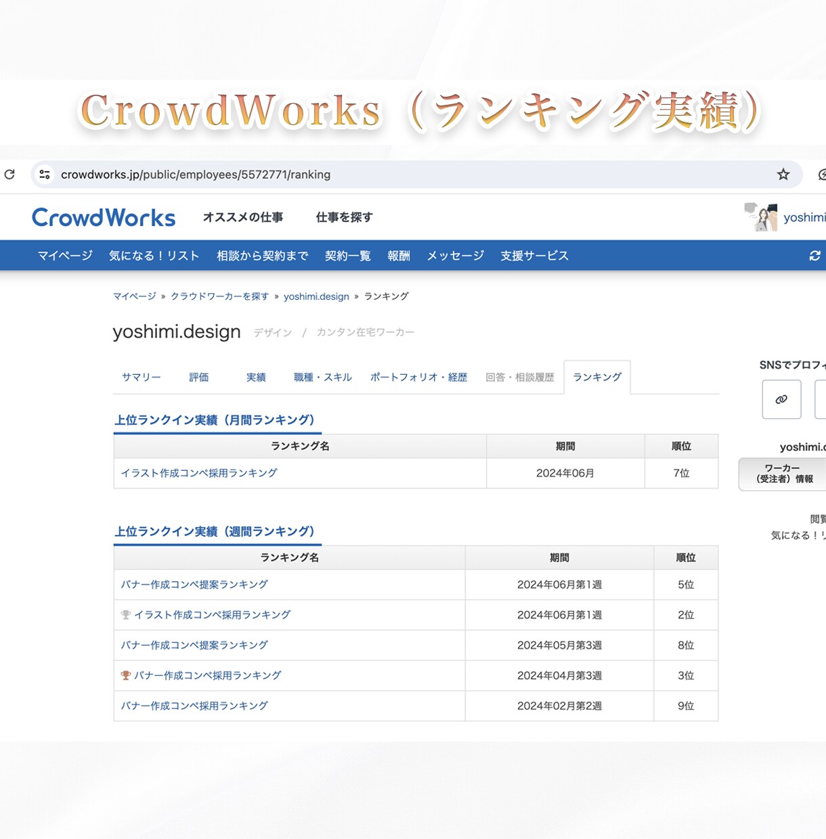Open バナー作成コンペ採用ランキング for 2024年02月第2週
This screenshot has height=839, width=826.
(194, 706)
